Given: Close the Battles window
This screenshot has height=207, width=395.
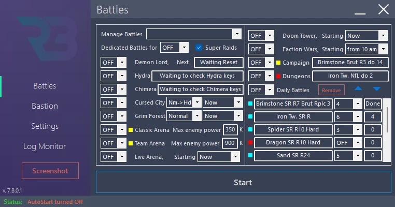Looking at the screenshot, I should 384,10.
